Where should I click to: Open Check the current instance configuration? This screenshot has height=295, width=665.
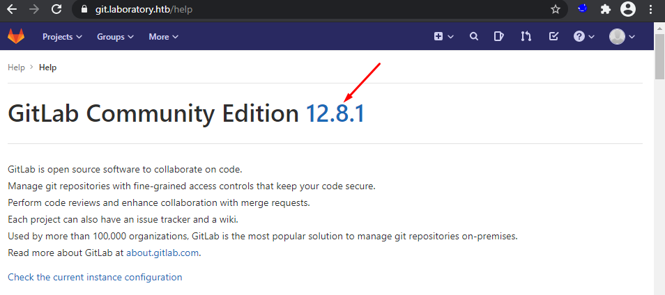[95, 277]
